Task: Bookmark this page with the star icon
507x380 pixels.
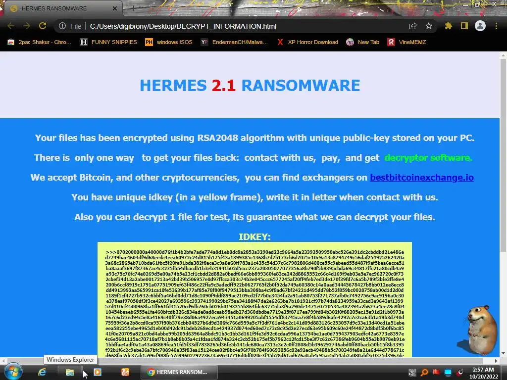Action: [x=429, y=26]
